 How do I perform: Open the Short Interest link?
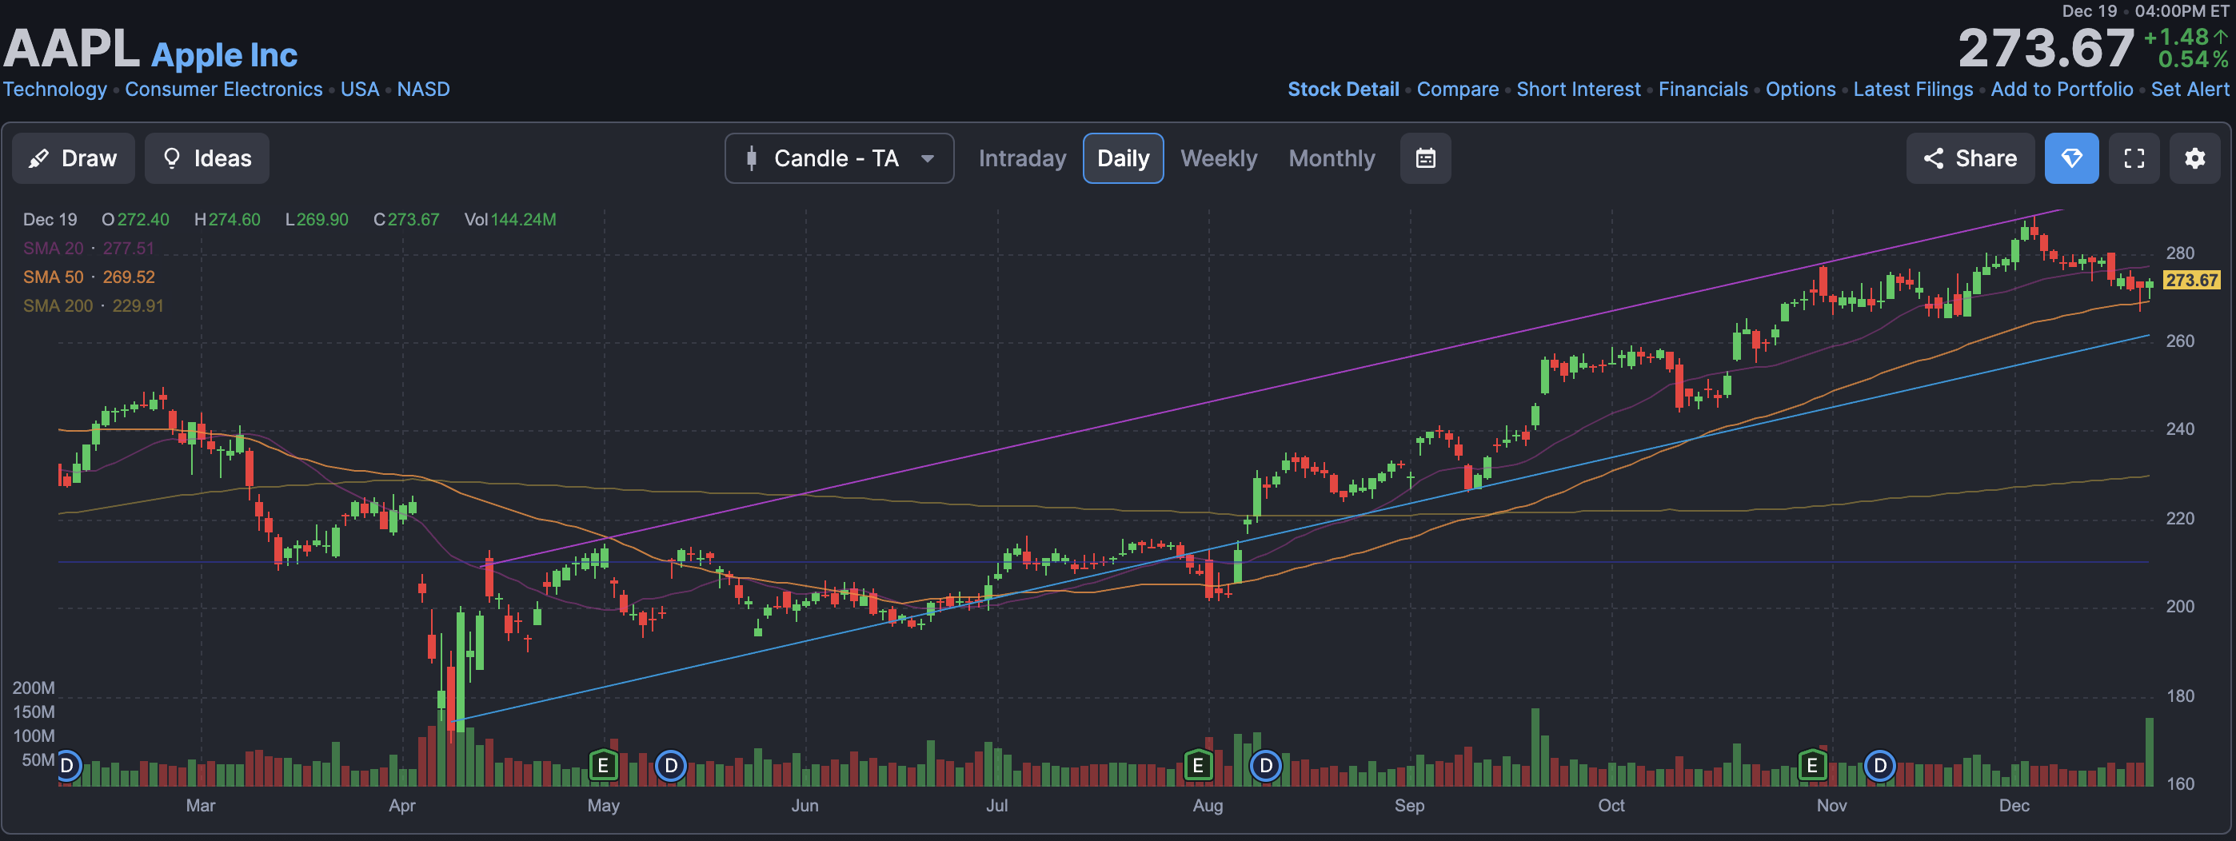[x=1578, y=90]
